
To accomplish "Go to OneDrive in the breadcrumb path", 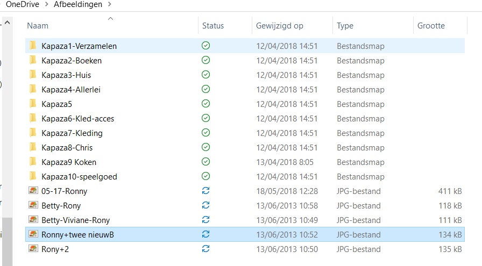I will click(x=23, y=4).
